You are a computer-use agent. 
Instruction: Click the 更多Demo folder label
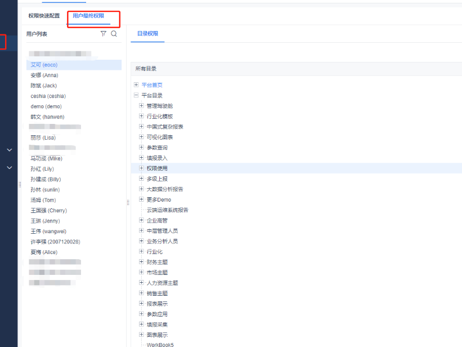pos(159,199)
